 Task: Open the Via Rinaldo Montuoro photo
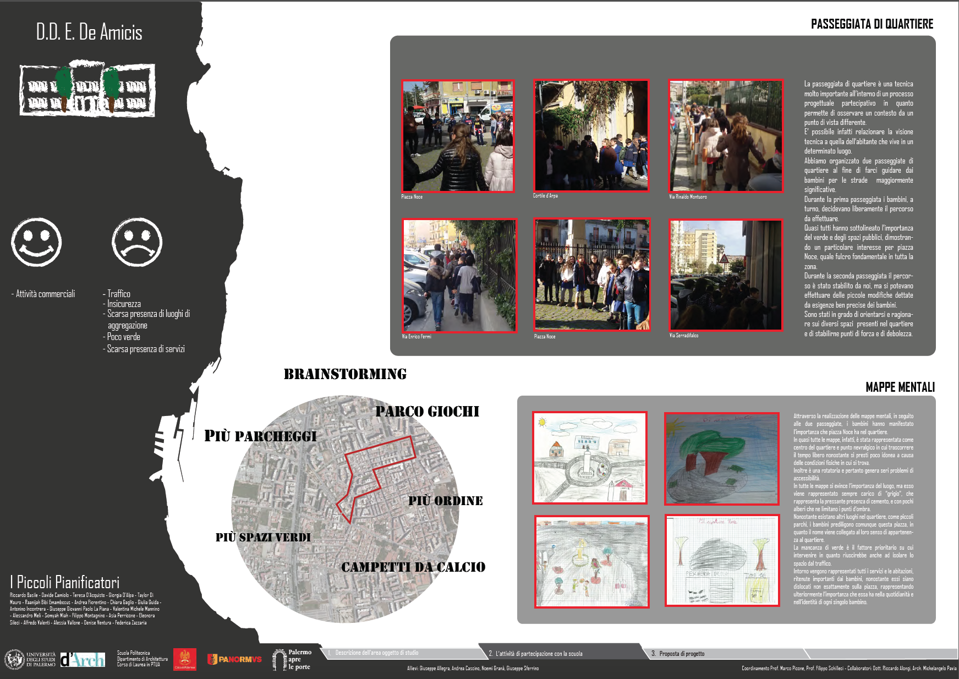tap(726, 136)
